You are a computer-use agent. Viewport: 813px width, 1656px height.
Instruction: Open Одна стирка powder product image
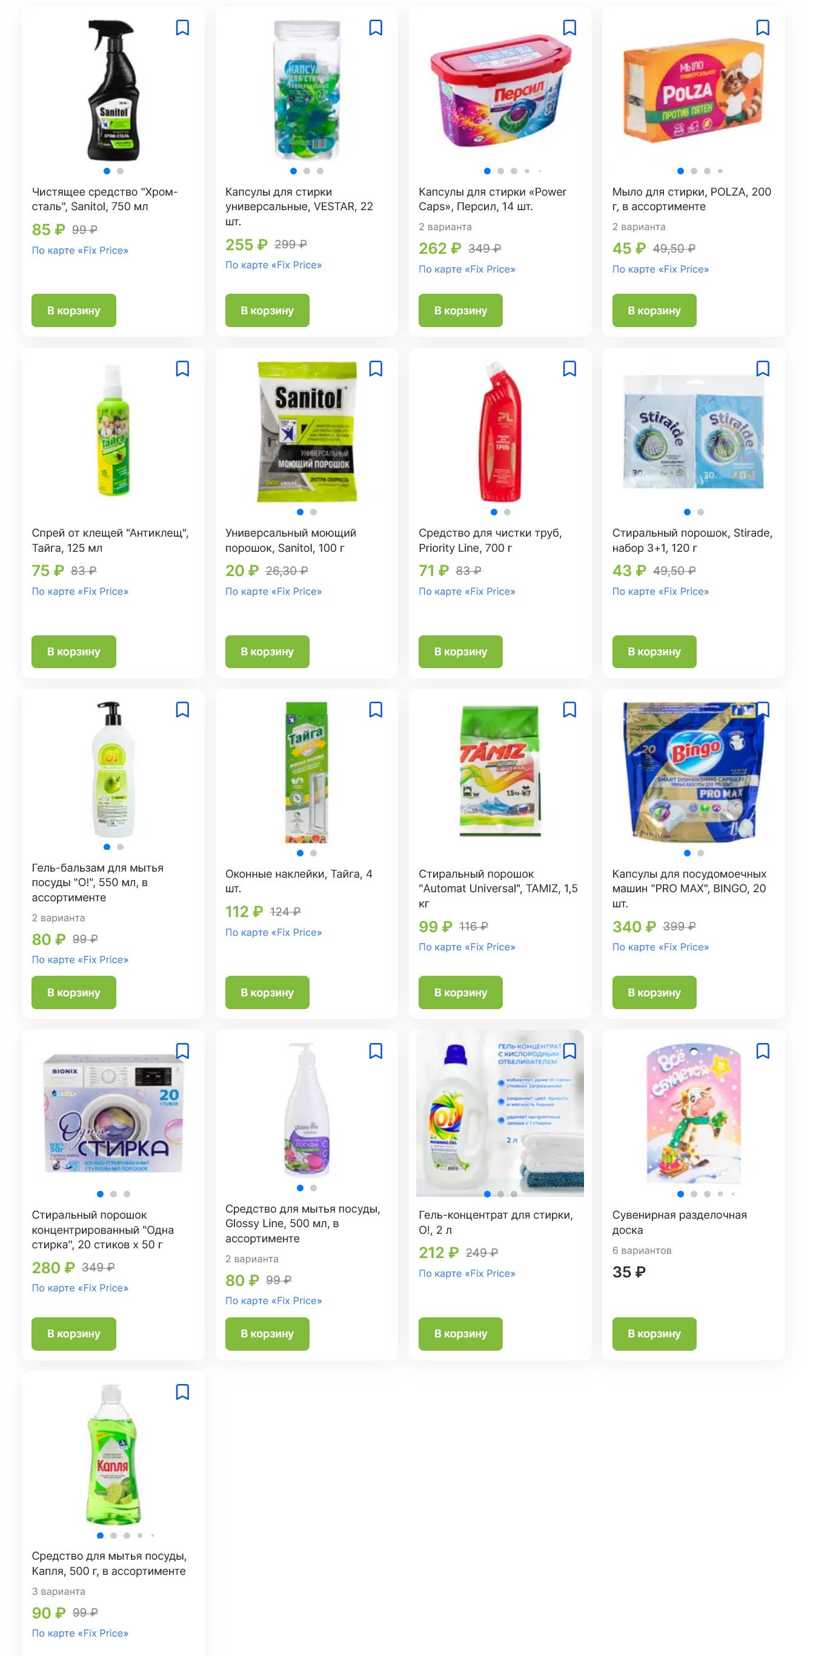[113, 1113]
